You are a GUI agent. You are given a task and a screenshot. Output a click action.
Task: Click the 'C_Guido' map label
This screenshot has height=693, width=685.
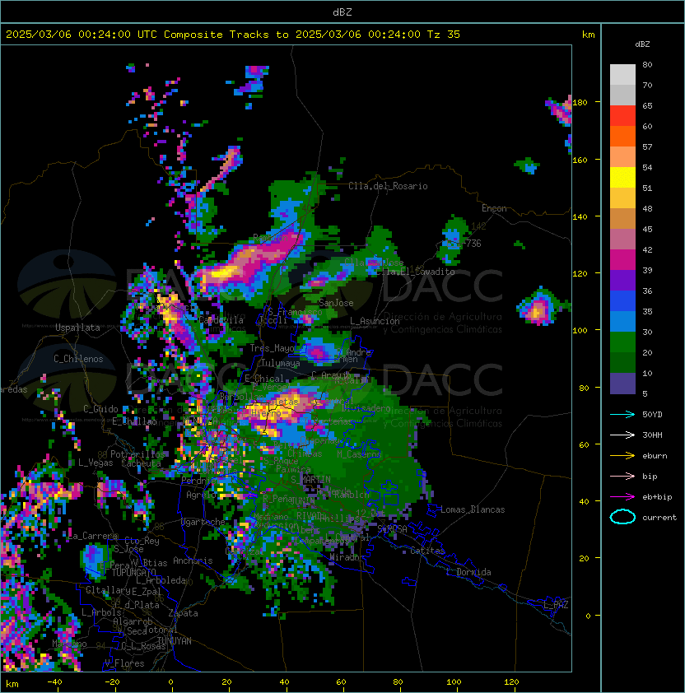[100, 409]
